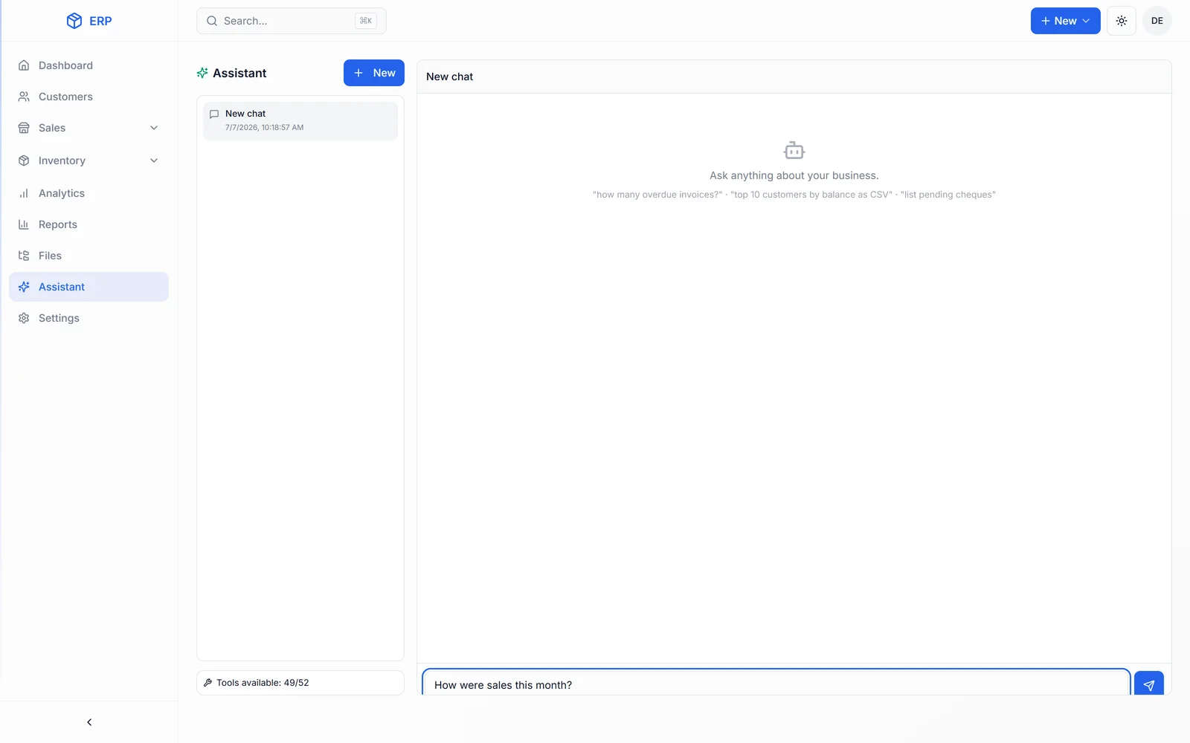Image resolution: width=1190 pixels, height=743 pixels.
Task: Click the Analytics bar chart icon
Action: (x=24, y=193)
